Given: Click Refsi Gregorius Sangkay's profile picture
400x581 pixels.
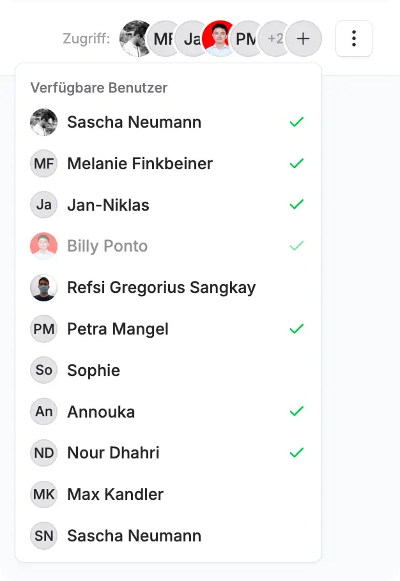Looking at the screenshot, I should tap(43, 287).
